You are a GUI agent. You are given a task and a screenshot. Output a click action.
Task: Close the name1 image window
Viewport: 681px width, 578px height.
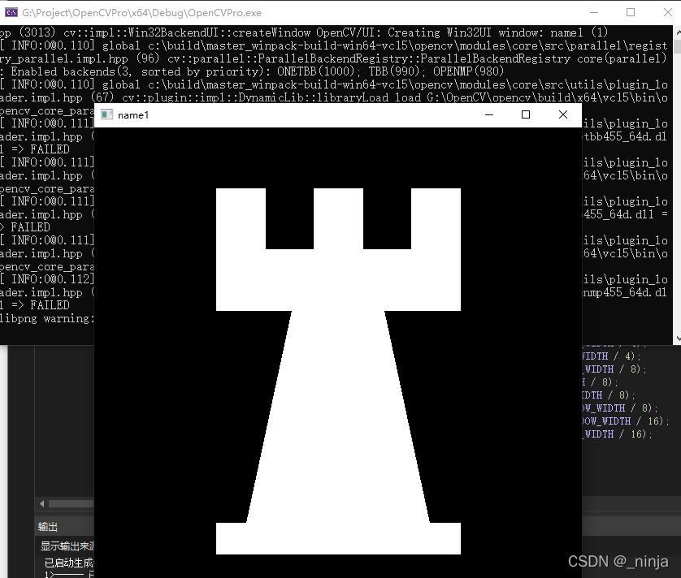pos(563,114)
